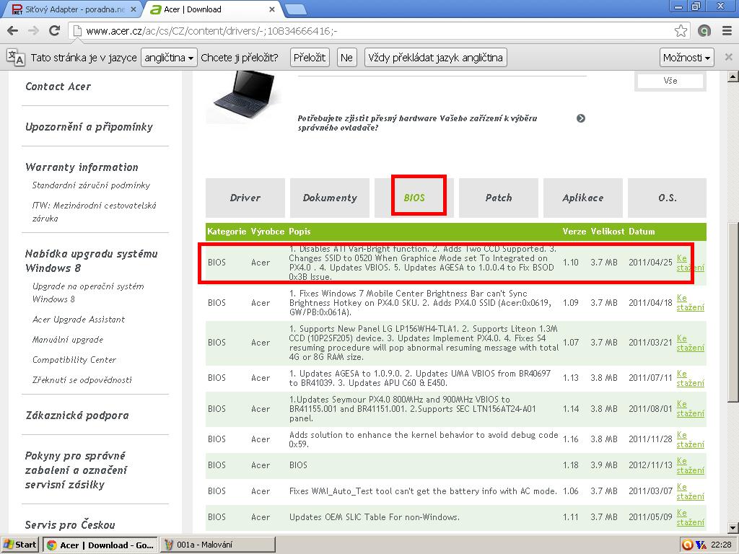Viewport: 739px width, 554px height.
Task: Click the round arrow icon next to hardware question
Action: 581,118
